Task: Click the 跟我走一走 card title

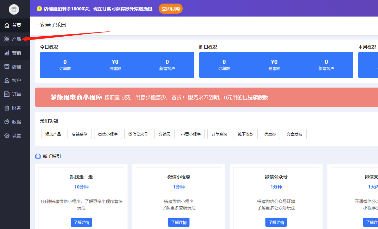Action: pos(81,177)
